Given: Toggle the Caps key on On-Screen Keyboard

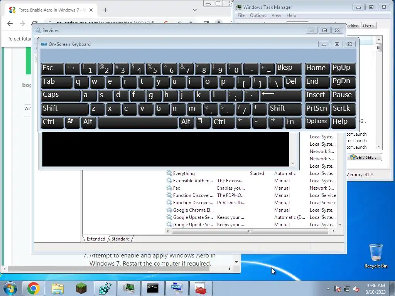Looking at the screenshot, I should 61,96.
